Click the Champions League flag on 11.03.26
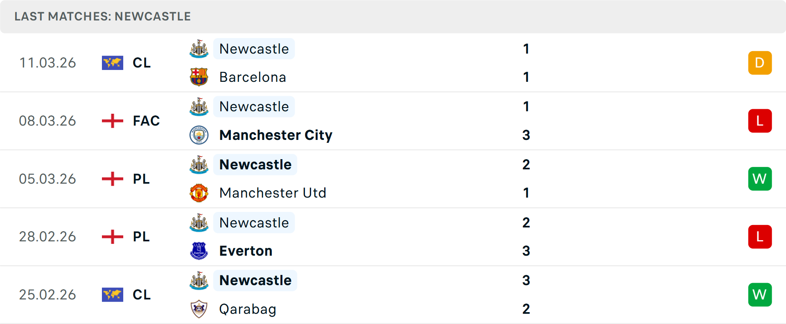Screen dimensions: 786x324 pyautogui.click(x=112, y=63)
